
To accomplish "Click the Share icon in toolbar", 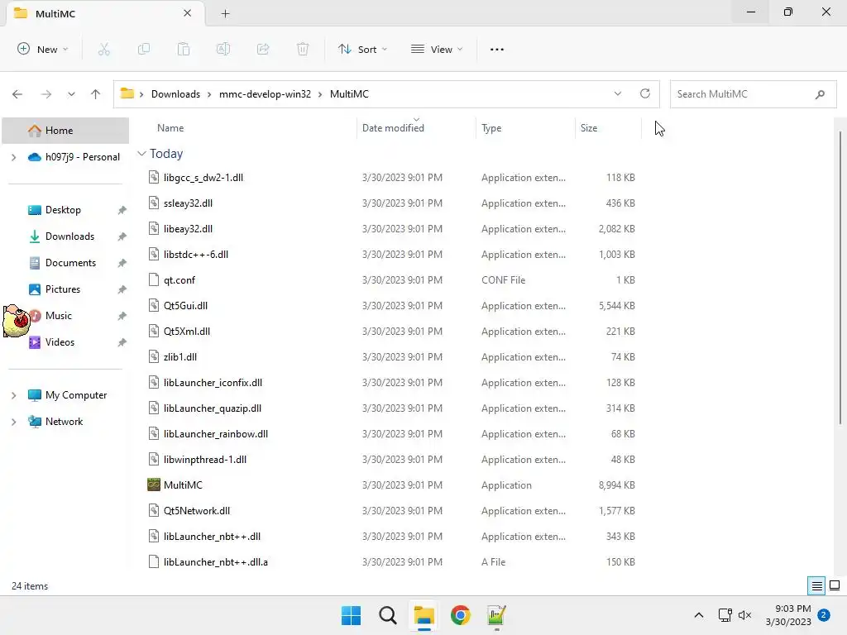I will pyautogui.click(x=263, y=49).
